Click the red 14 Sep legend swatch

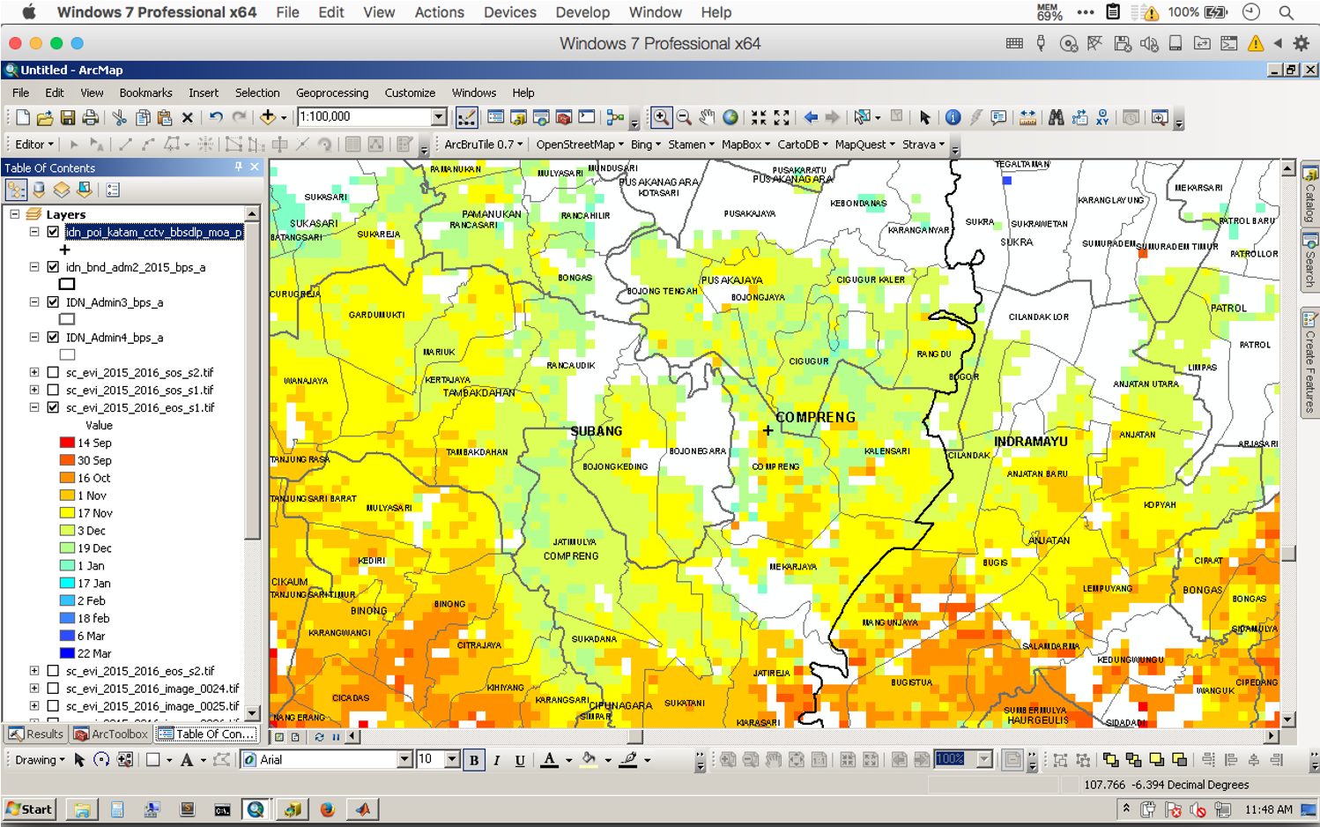[x=67, y=443]
